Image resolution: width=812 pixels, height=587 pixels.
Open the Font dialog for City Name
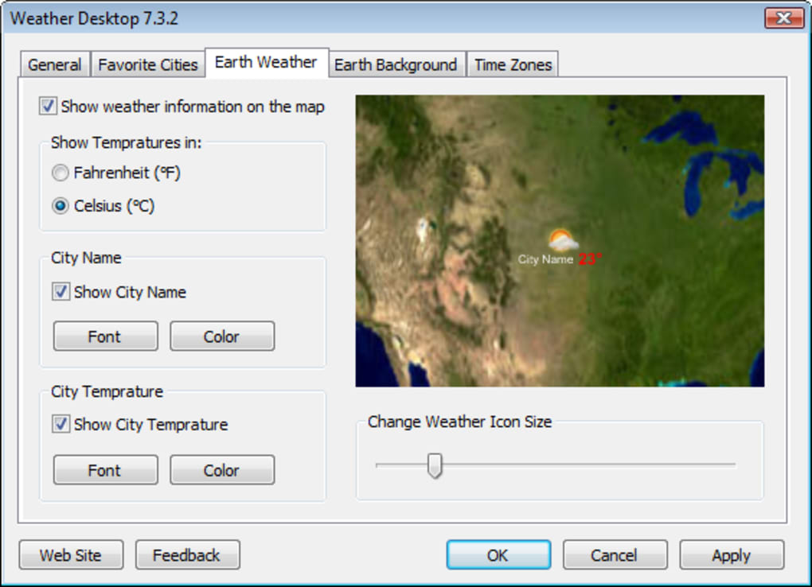coord(105,336)
